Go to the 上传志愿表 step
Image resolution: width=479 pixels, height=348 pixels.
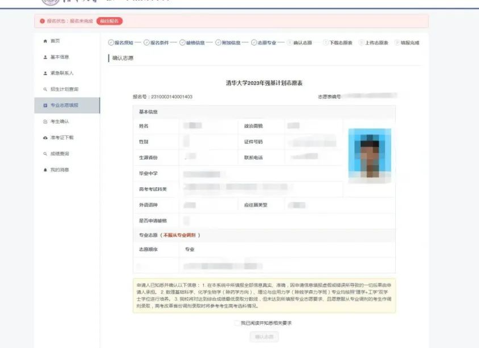tap(373, 43)
